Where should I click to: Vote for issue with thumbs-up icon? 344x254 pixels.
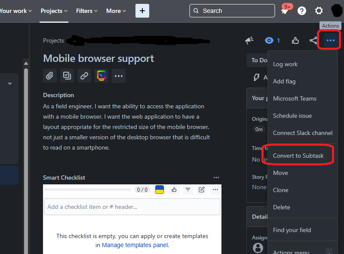coord(295,40)
